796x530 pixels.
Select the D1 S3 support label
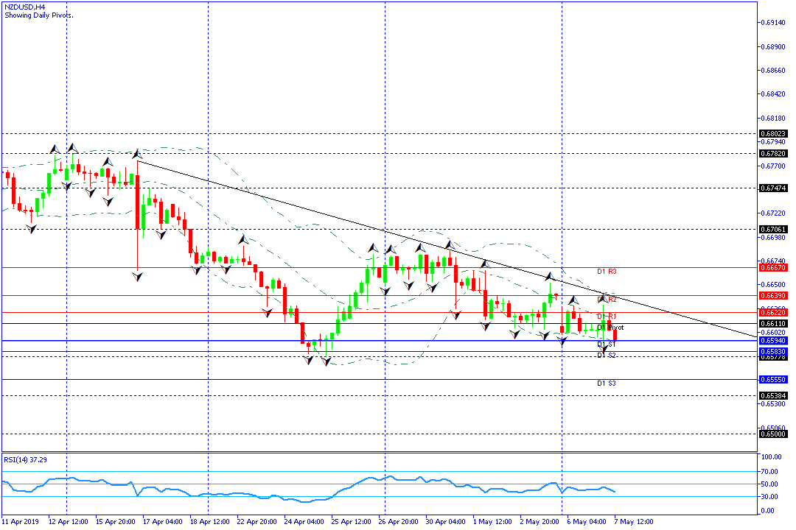pos(607,384)
